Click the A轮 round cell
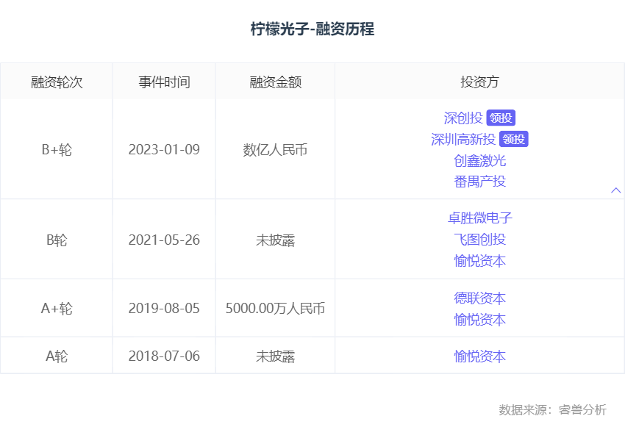The image size is (625, 441). pos(57,356)
